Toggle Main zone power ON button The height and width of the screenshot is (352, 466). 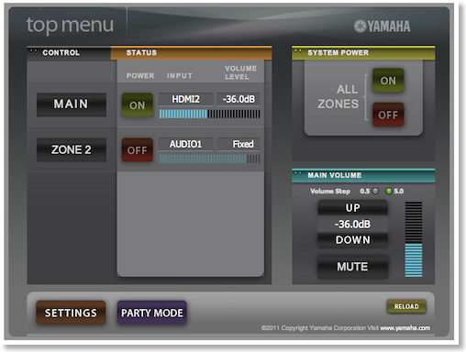(138, 105)
